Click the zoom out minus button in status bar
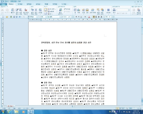Screen dimensions: 143x114 pyautogui.click(x=138, y=108)
